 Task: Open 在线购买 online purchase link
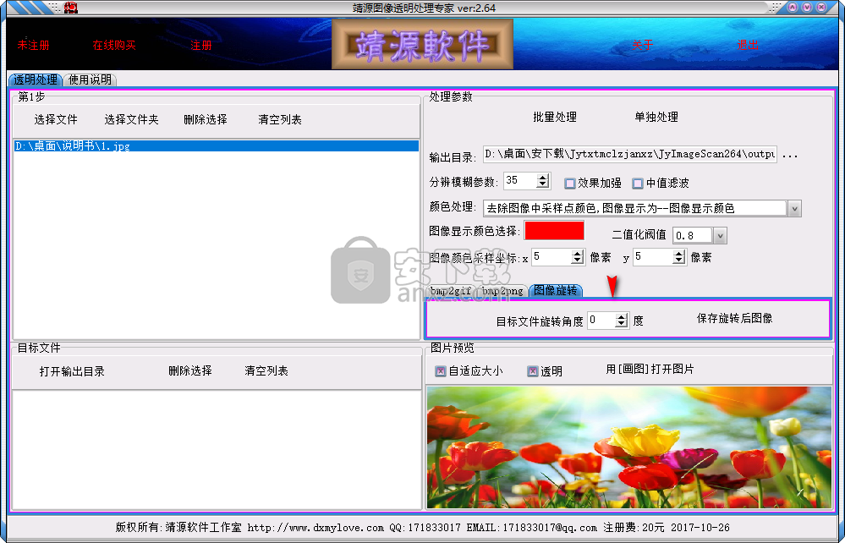pyautogui.click(x=113, y=46)
